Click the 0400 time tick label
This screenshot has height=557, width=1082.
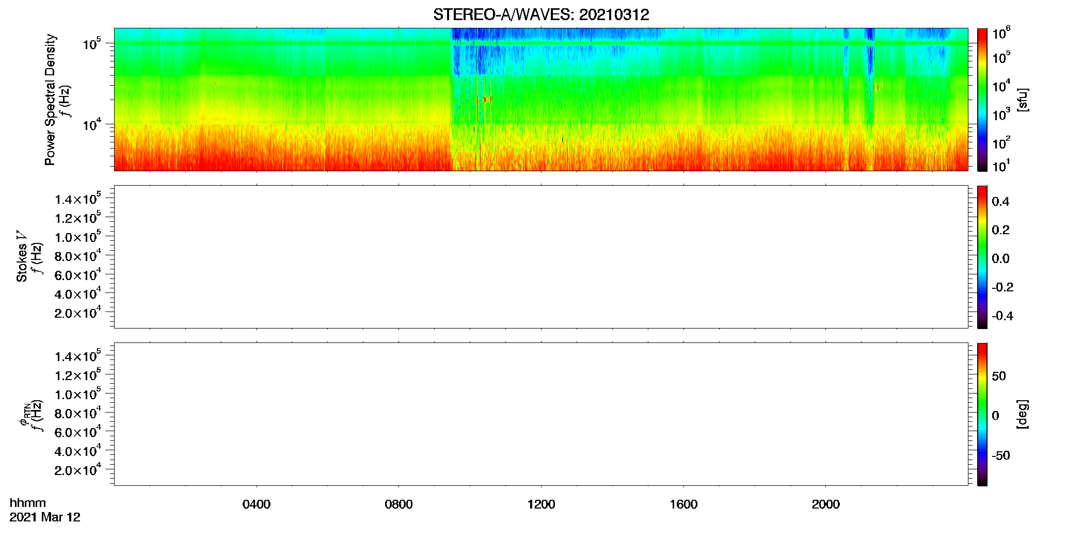point(257,504)
